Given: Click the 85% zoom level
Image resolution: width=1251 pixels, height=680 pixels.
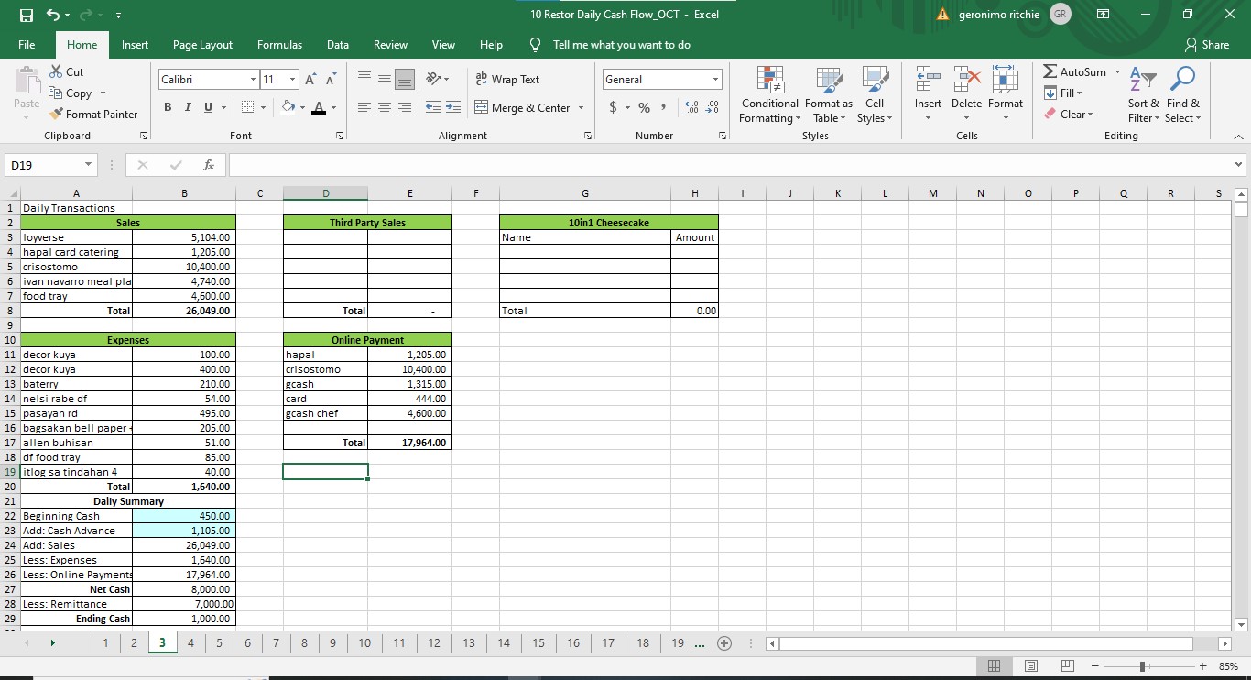Looking at the screenshot, I should [x=1228, y=666].
